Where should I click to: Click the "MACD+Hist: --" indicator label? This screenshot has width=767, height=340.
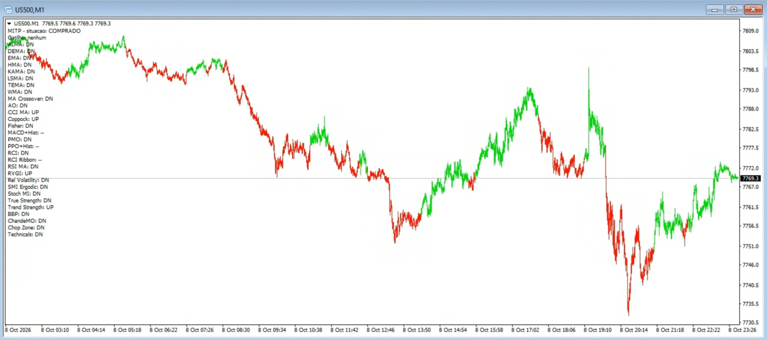tap(26, 133)
